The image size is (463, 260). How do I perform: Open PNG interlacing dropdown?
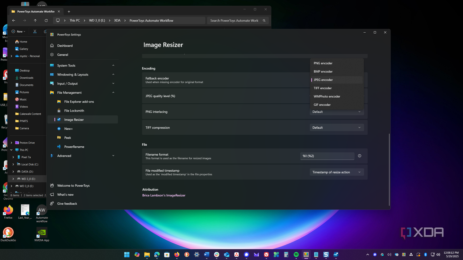pos(337,112)
